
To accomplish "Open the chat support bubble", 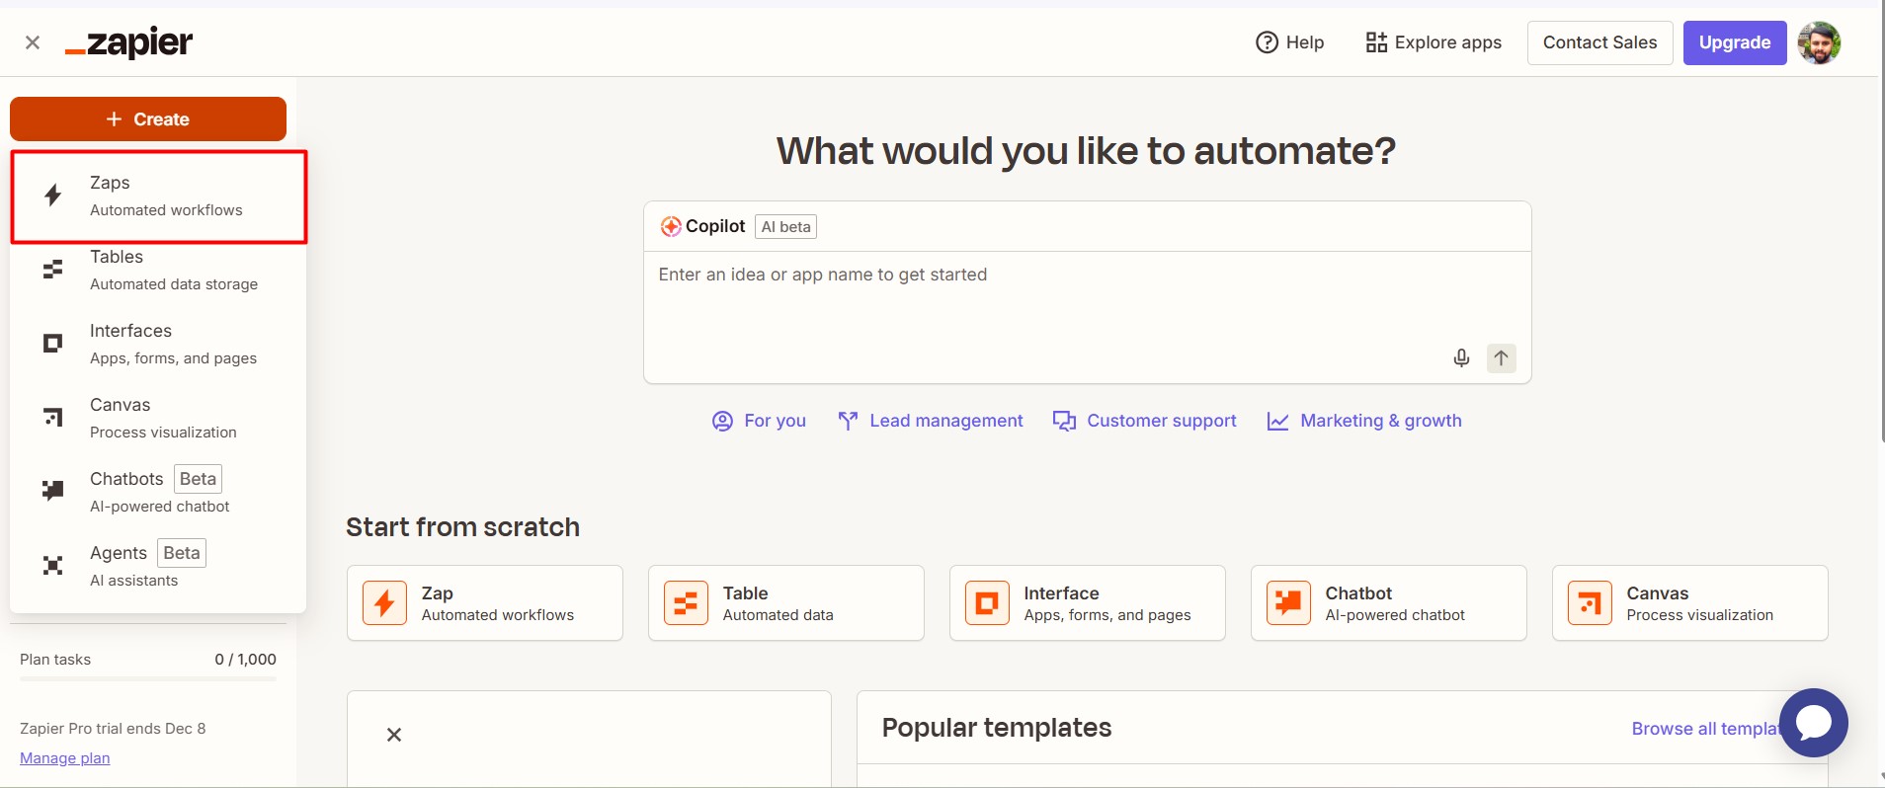I will coord(1813,723).
